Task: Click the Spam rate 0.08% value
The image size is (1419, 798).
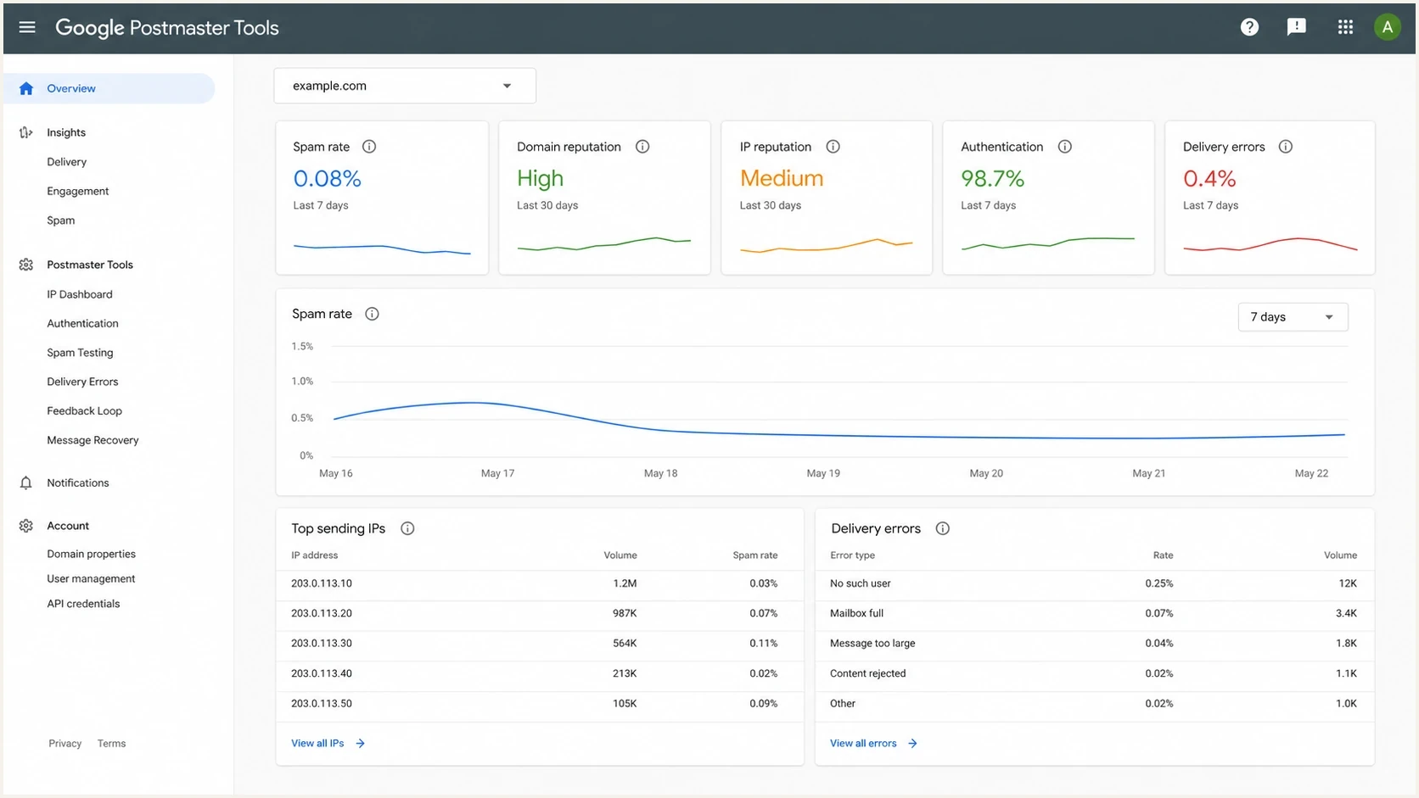Action: click(328, 179)
